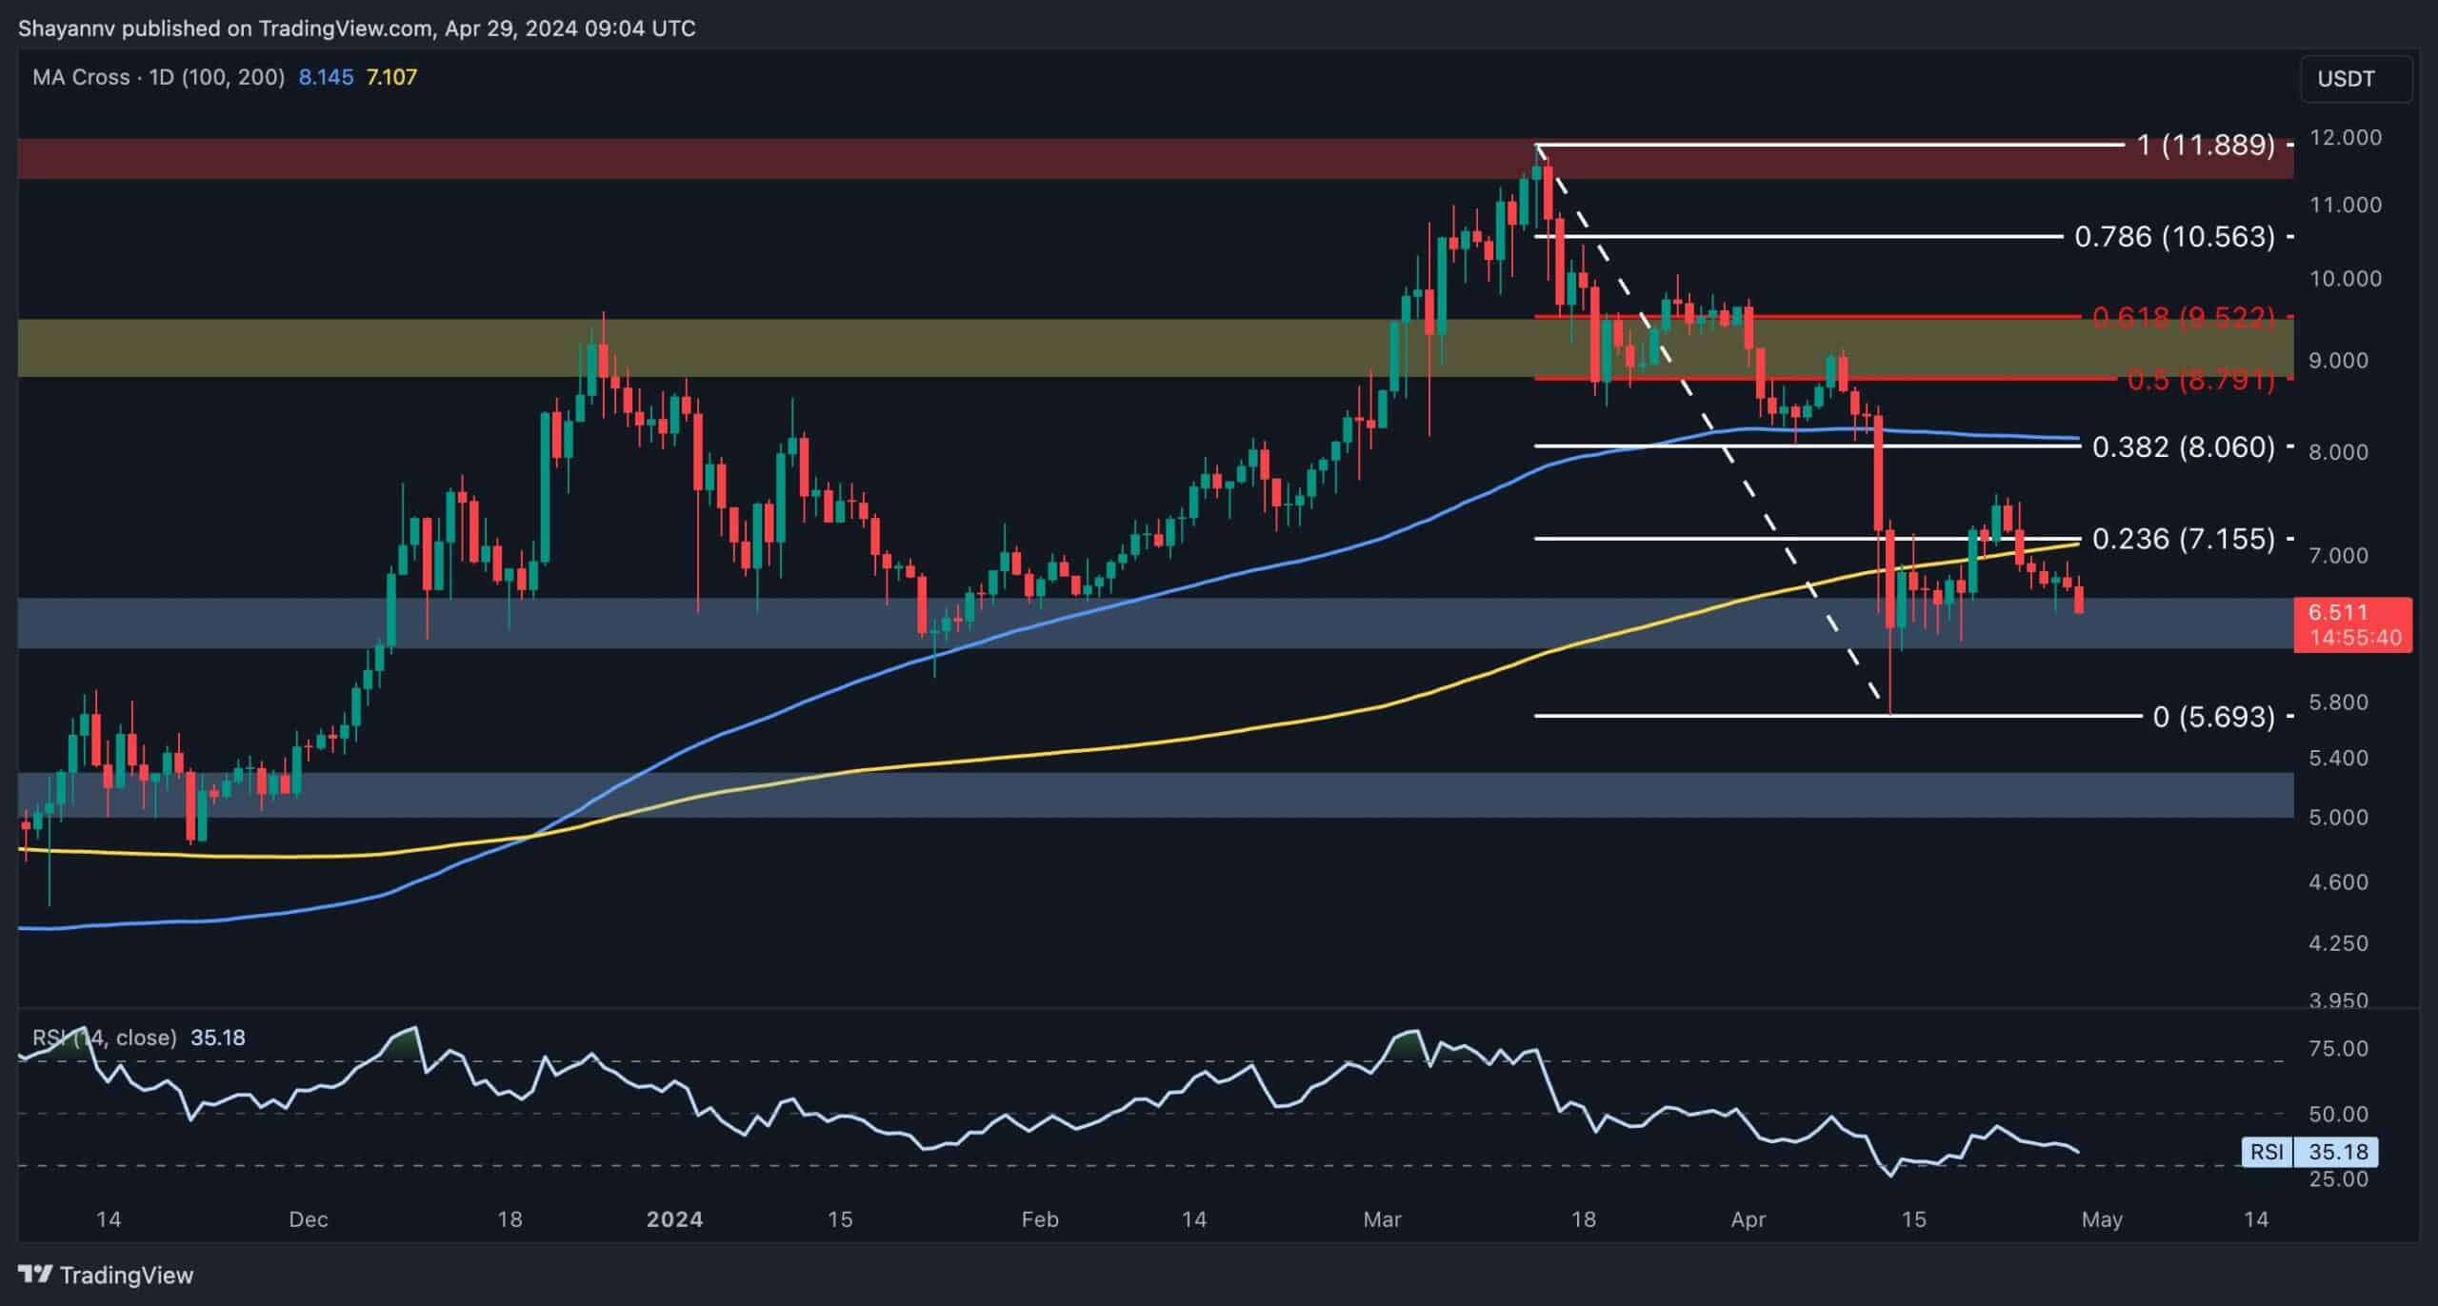Click the 2024 marker on time axis

[x=674, y=1219]
